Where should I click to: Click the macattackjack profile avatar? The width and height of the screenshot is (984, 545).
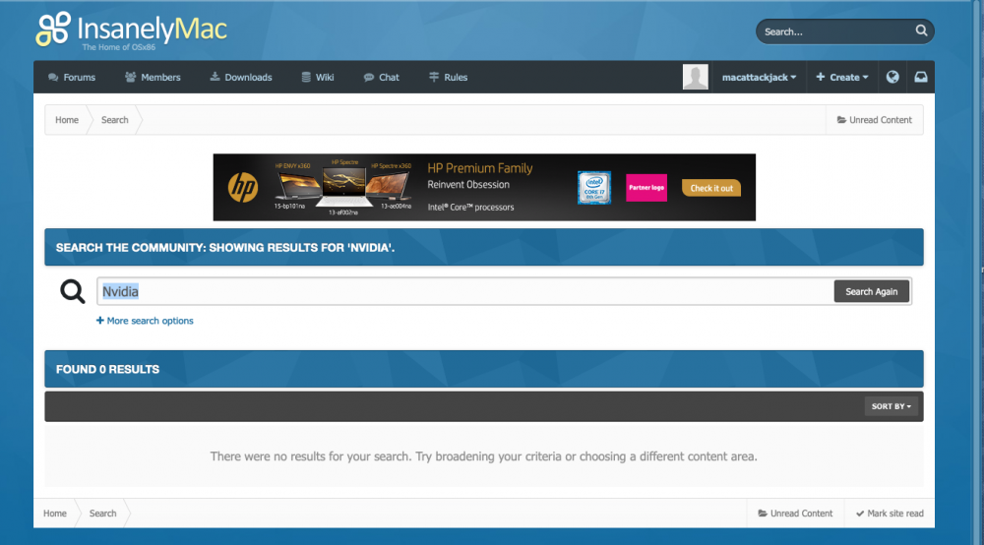tap(696, 77)
